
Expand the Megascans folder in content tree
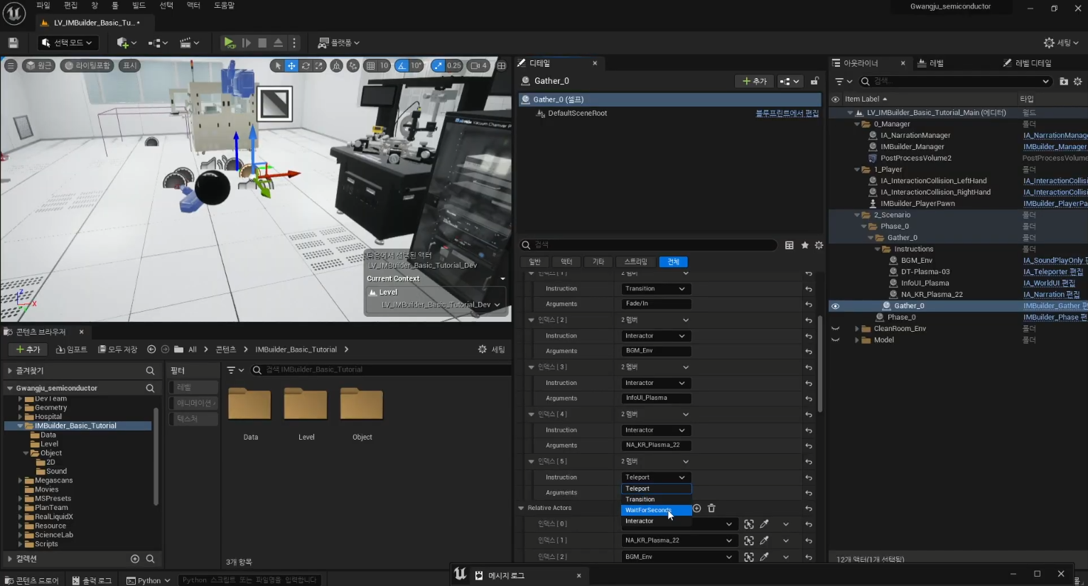pyautogui.click(x=21, y=481)
